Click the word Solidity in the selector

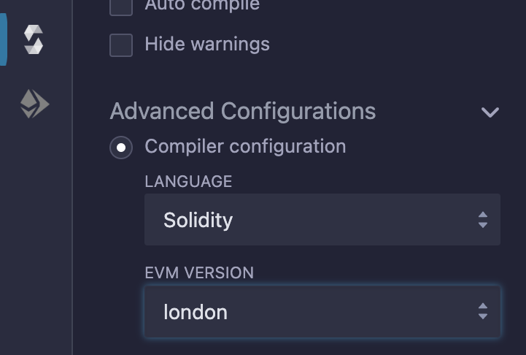[198, 221]
